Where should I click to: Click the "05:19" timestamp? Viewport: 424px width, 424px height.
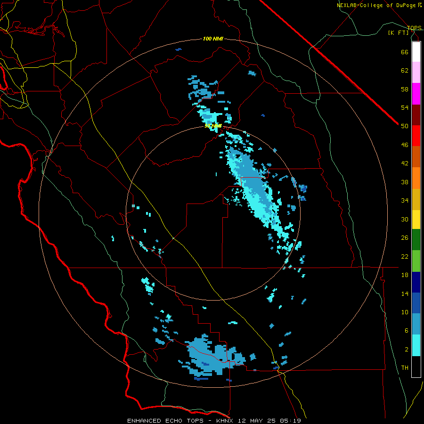[290, 421]
